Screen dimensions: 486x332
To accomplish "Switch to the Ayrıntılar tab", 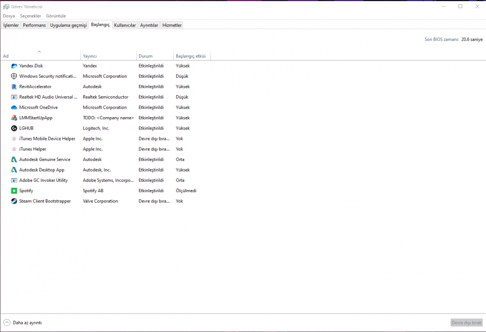I will click(x=149, y=25).
